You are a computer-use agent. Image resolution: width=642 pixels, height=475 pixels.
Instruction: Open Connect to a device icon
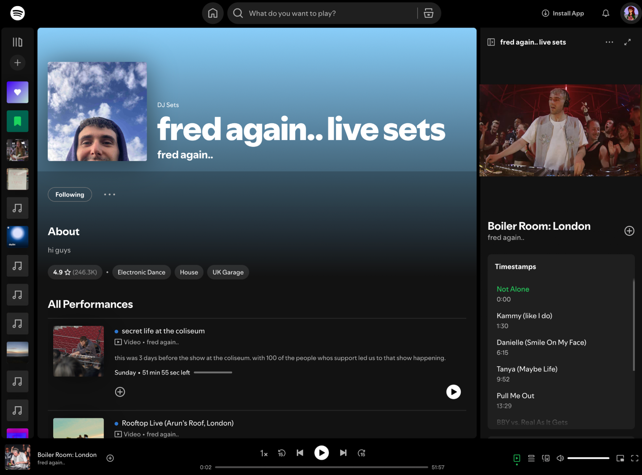545,458
